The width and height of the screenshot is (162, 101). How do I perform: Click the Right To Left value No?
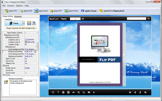26,59
